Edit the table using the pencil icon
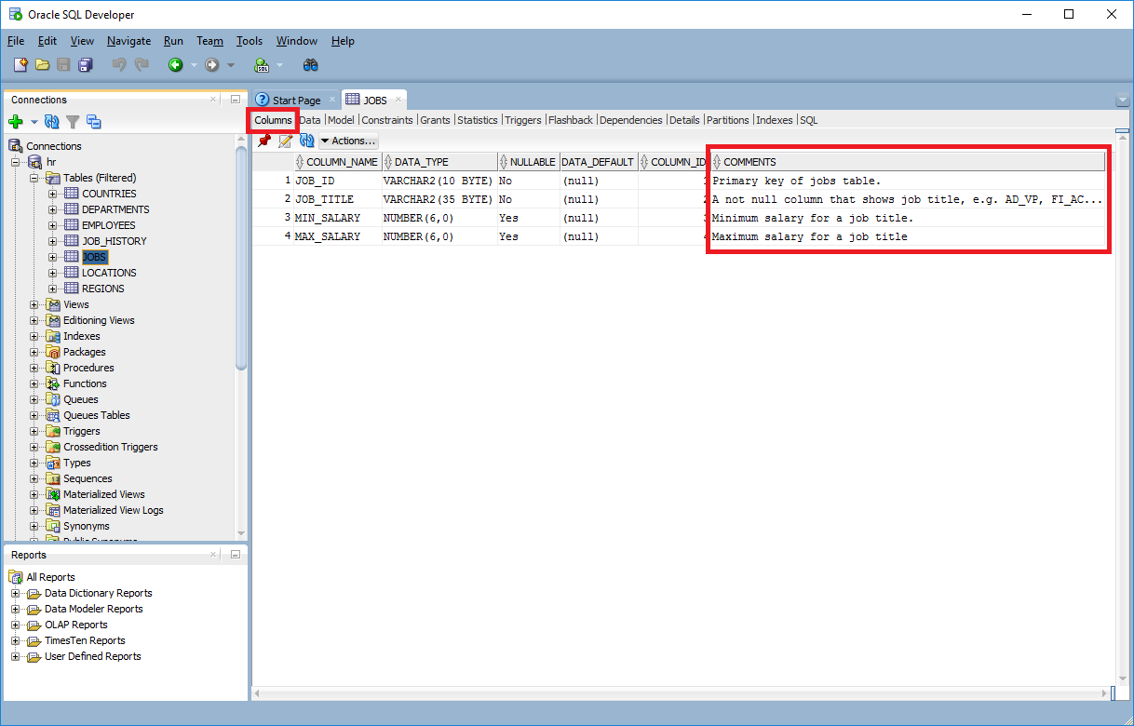The width and height of the screenshot is (1134, 726). [286, 140]
